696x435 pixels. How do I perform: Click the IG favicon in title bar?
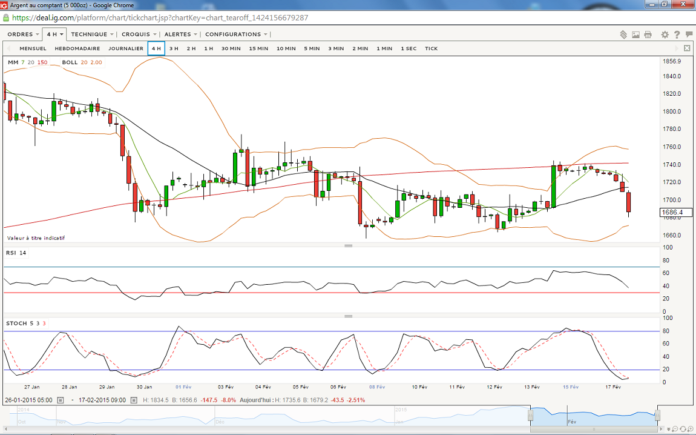[4, 5]
